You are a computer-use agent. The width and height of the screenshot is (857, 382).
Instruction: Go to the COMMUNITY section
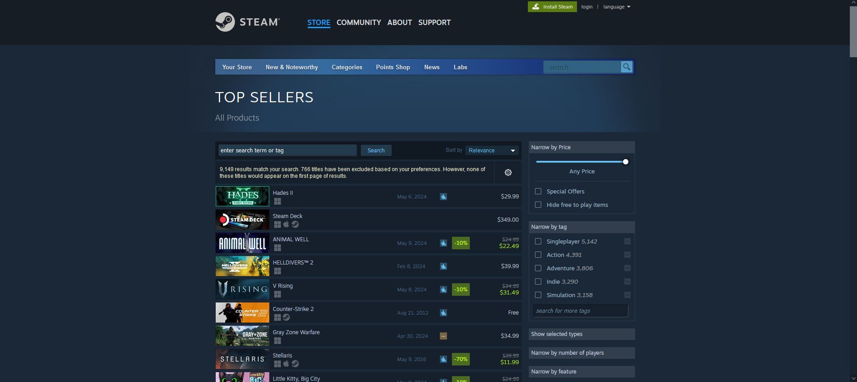359,22
